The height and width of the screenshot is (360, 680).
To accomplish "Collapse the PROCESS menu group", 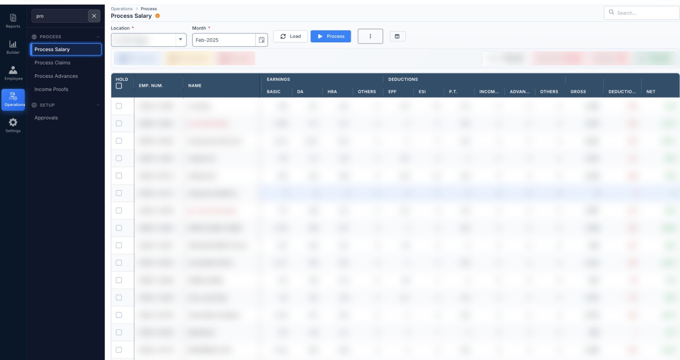I will click(x=98, y=37).
